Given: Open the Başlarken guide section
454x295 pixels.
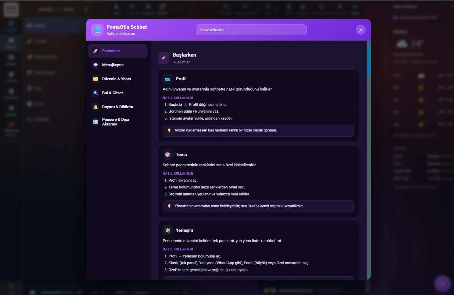Looking at the screenshot, I should point(118,51).
